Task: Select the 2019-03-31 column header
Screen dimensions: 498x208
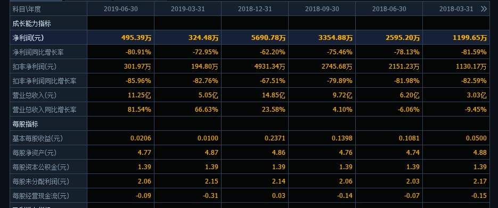Action: click(187, 9)
